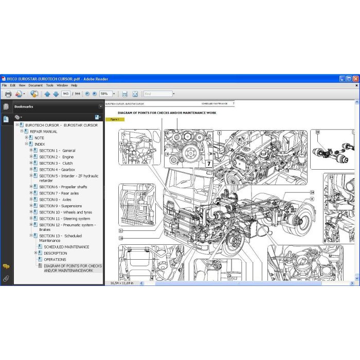Collapse SECTION 13 - Scheduled Maintenance node
This screenshot has height=360, width=360.
(31, 236)
